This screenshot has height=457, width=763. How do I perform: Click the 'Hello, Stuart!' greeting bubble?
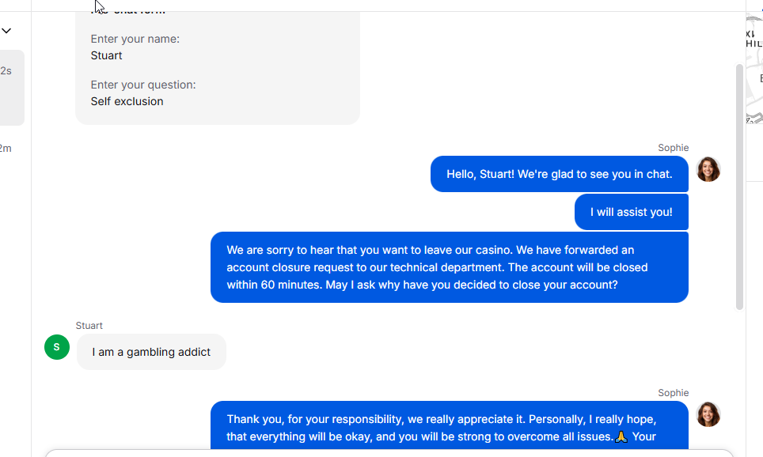pyautogui.click(x=559, y=174)
